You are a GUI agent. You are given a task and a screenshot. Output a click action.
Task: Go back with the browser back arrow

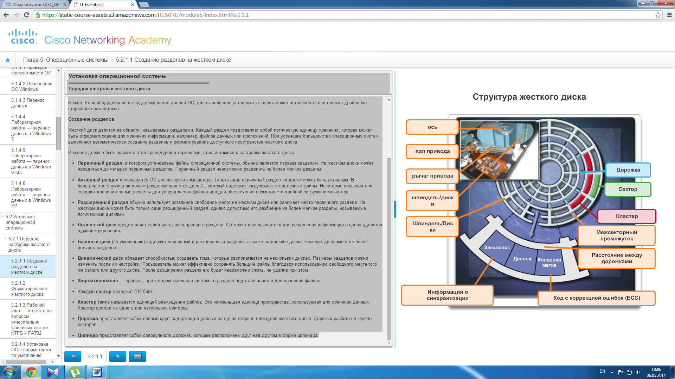point(6,15)
